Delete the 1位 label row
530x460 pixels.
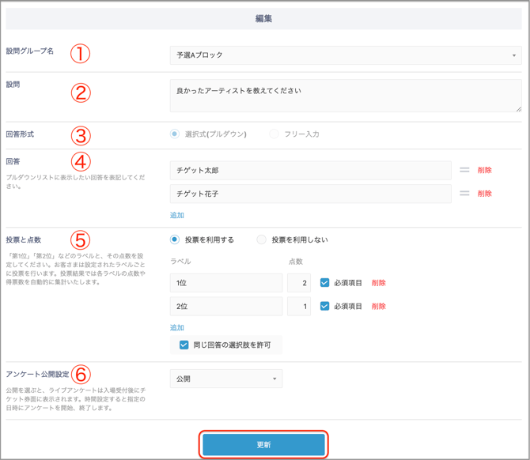coord(378,283)
